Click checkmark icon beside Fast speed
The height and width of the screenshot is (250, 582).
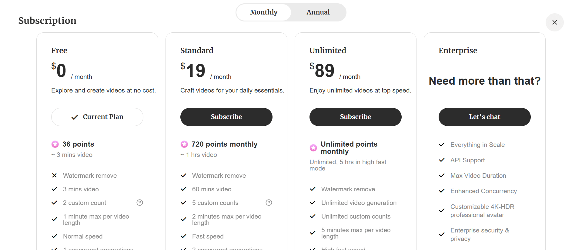point(183,236)
